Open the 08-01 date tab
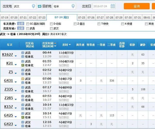The image size is (155, 129). tap(147, 18)
